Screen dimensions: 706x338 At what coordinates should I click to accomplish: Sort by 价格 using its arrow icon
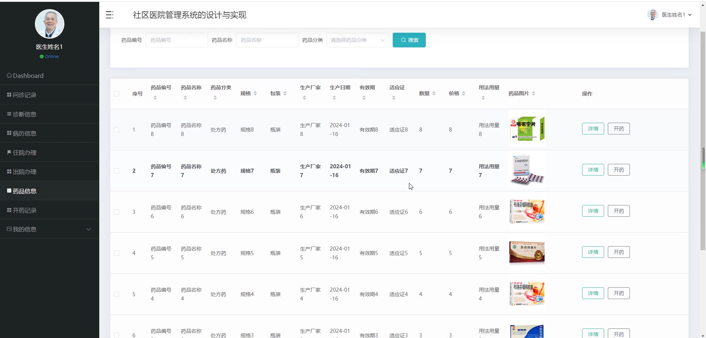tap(464, 93)
